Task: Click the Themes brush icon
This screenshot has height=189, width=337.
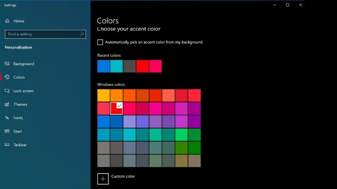Action: coord(7,104)
